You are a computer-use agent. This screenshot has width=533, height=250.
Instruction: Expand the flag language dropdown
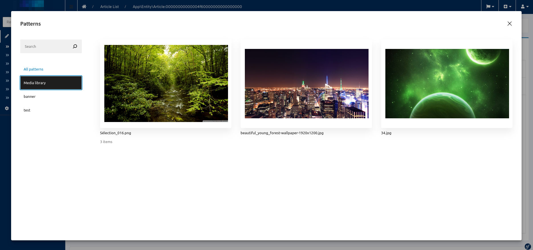pos(490,7)
